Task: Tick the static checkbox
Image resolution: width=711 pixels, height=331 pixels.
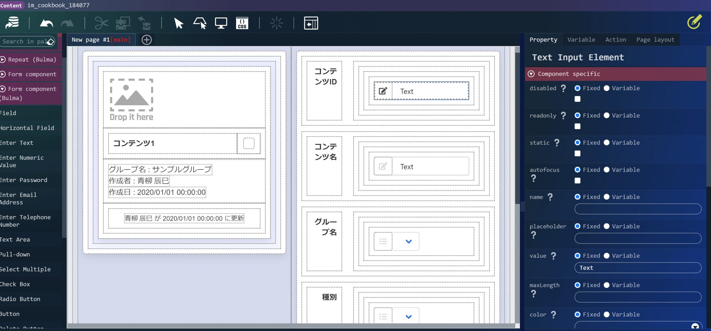Action: tap(577, 153)
